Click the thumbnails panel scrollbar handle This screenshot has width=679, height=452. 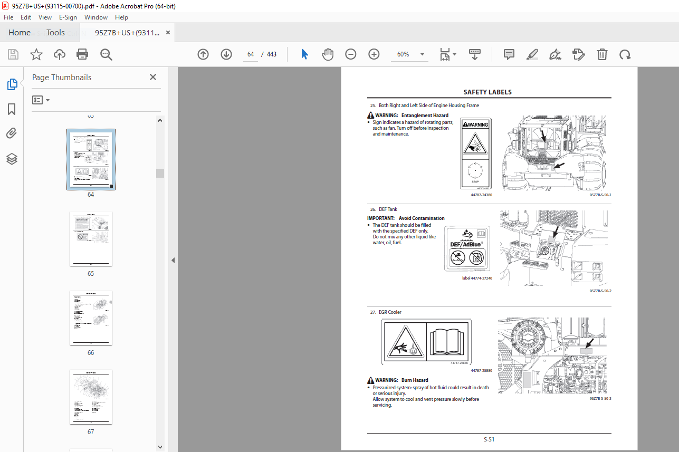coord(160,173)
